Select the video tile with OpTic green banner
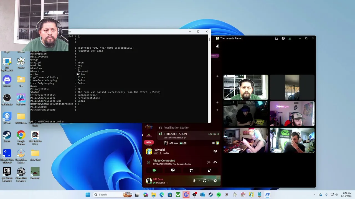 [x=292, y=140]
